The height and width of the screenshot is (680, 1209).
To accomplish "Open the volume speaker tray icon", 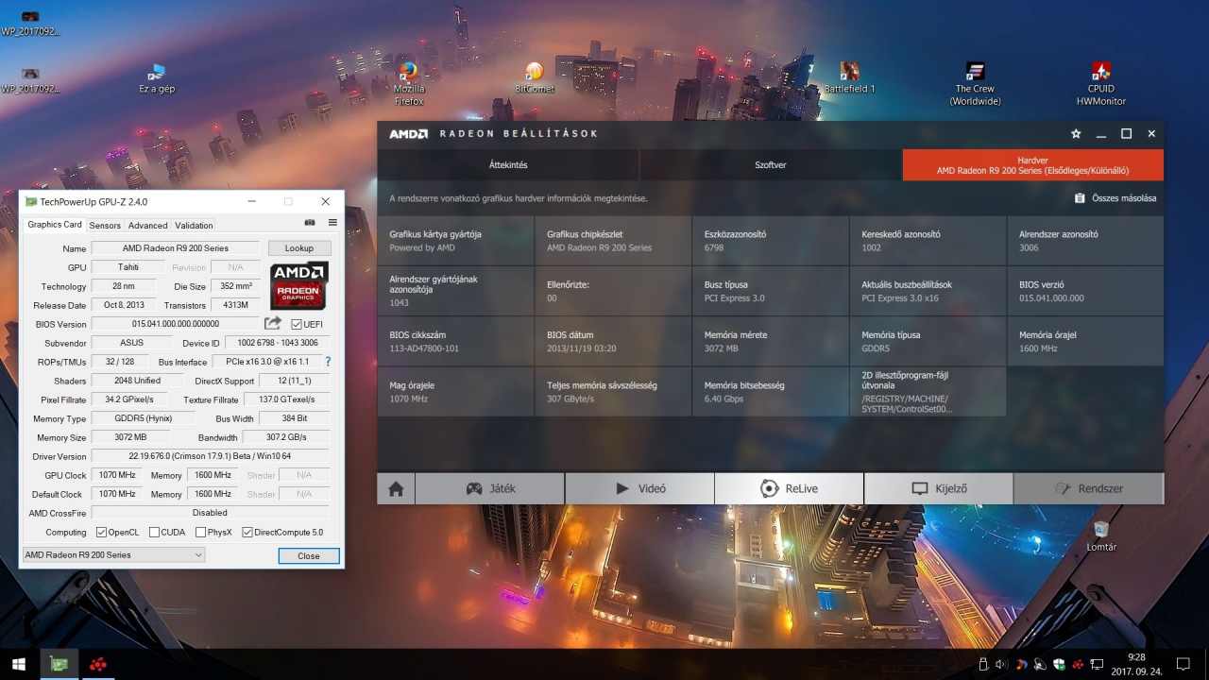I will click(1001, 664).
